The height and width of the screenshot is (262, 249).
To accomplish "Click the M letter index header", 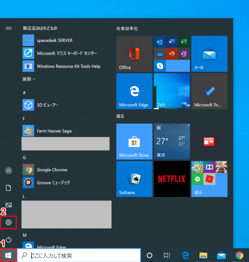I will [25, 235].
